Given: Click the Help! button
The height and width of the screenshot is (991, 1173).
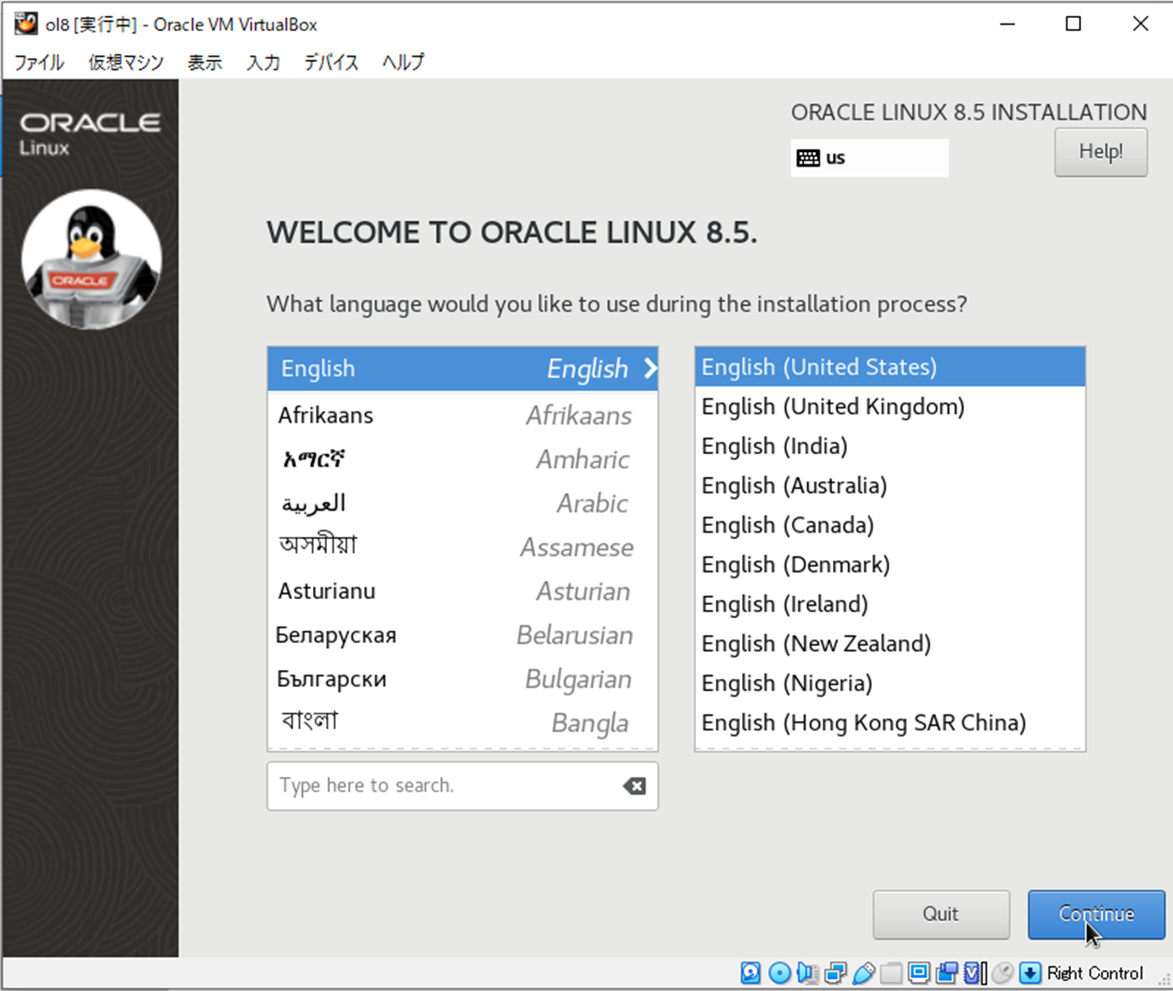Looking at the screenshot, I should 1100,152.
